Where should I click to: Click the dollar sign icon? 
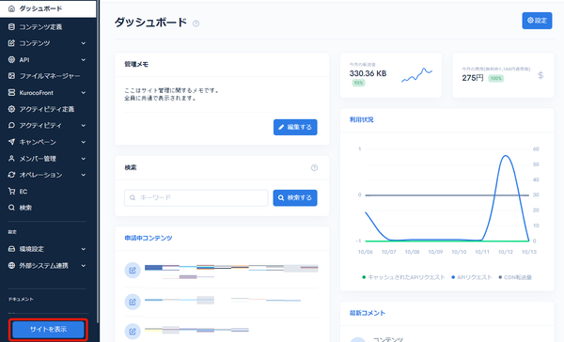pos(540,75)
